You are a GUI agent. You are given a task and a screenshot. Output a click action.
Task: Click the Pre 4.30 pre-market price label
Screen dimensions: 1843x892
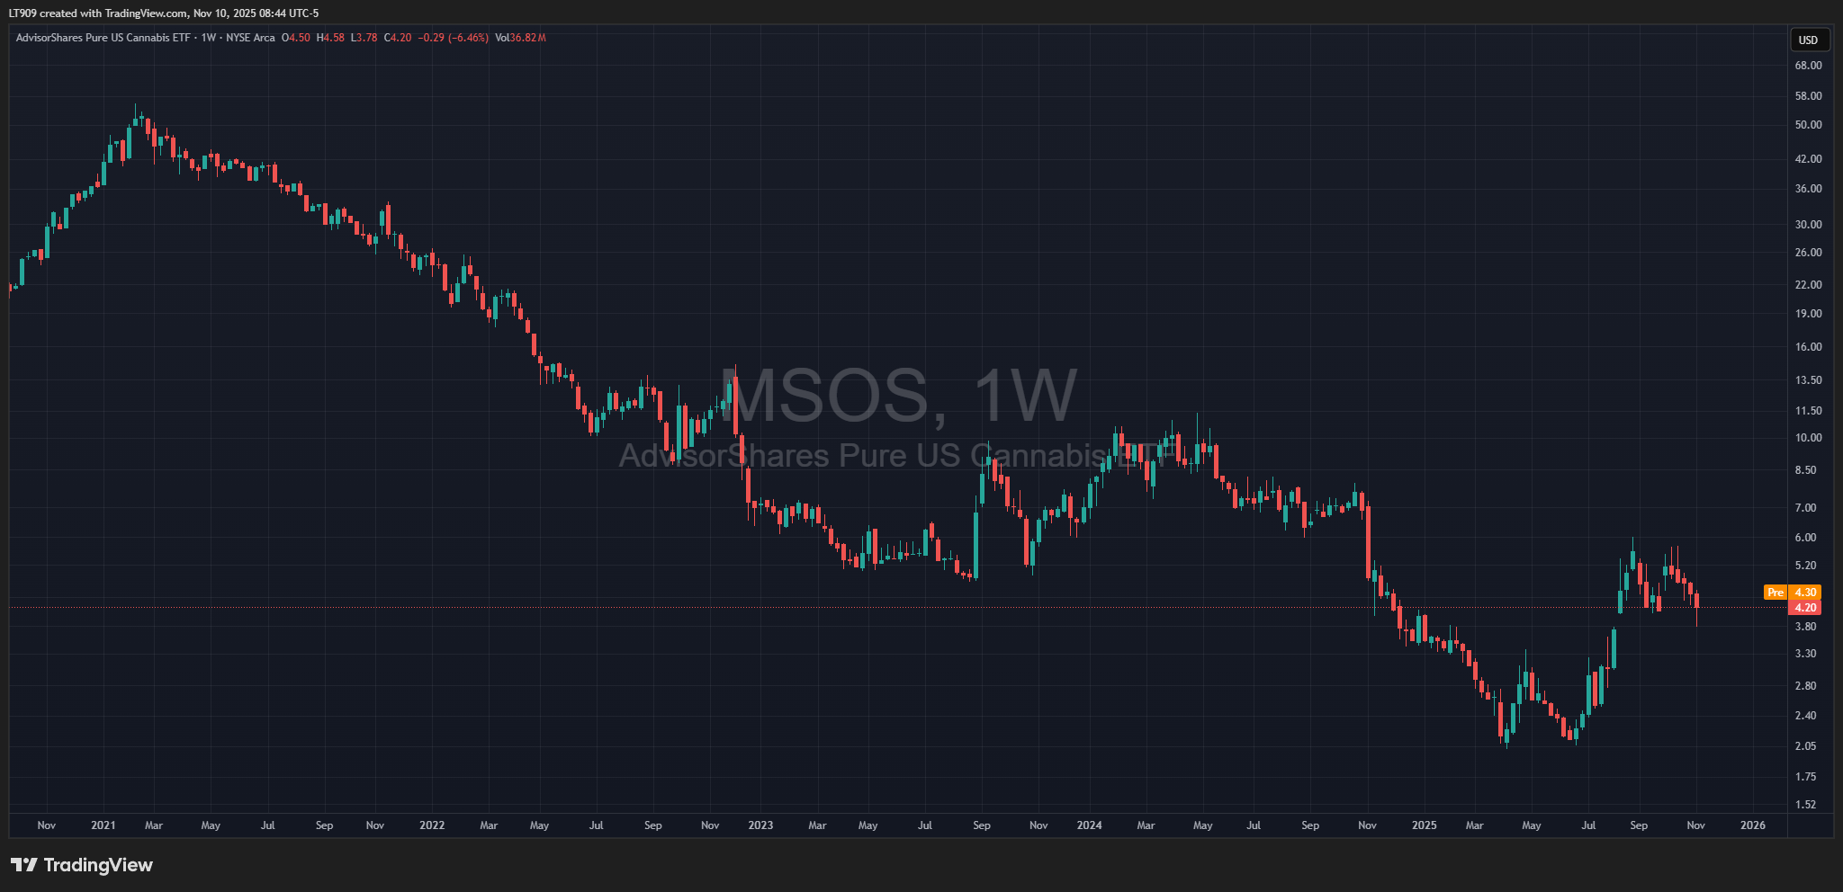(x=1793, y=593)
